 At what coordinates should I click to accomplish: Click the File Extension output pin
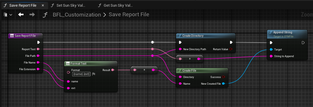38,69
